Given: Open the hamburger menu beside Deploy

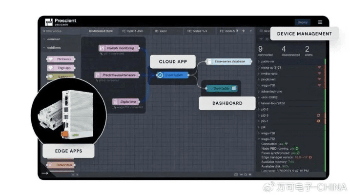Looking at the screenshot, I should point(320,22).
